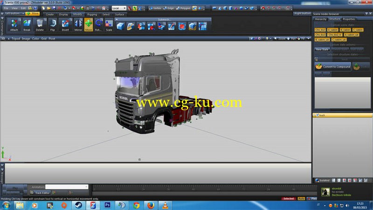This screenshot has width=373, height=210.
Task: Click the Isolated button in scene browser
Action: tap(322, 180)
